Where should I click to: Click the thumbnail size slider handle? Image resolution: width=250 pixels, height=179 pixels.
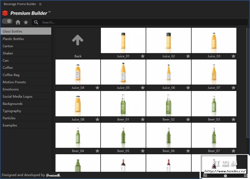click(225, 176)
